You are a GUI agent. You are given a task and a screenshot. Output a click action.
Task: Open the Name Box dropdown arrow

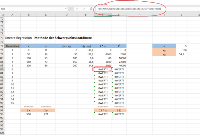point(66,9)
